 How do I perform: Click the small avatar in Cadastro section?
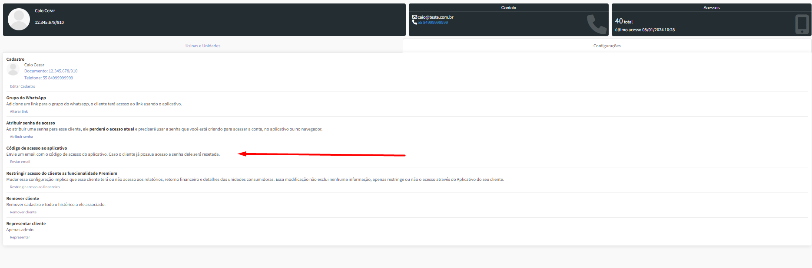(x=13, y=69)
